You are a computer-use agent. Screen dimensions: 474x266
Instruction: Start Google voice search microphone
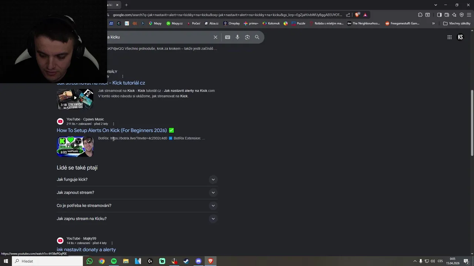(237, 37)
